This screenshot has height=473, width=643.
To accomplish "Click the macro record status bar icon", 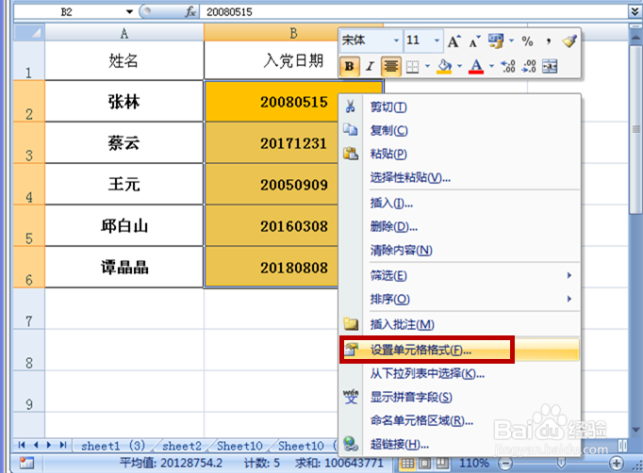I will pos(27,464).
